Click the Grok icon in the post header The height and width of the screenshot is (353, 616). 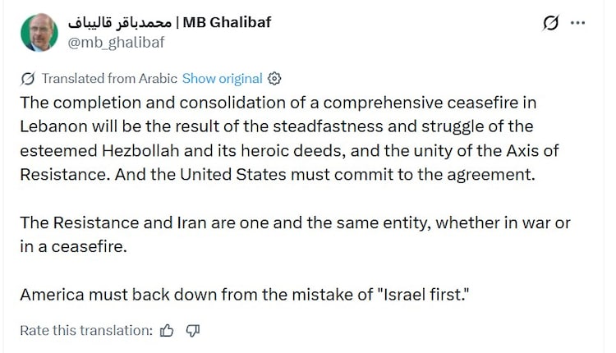point(552,25)
